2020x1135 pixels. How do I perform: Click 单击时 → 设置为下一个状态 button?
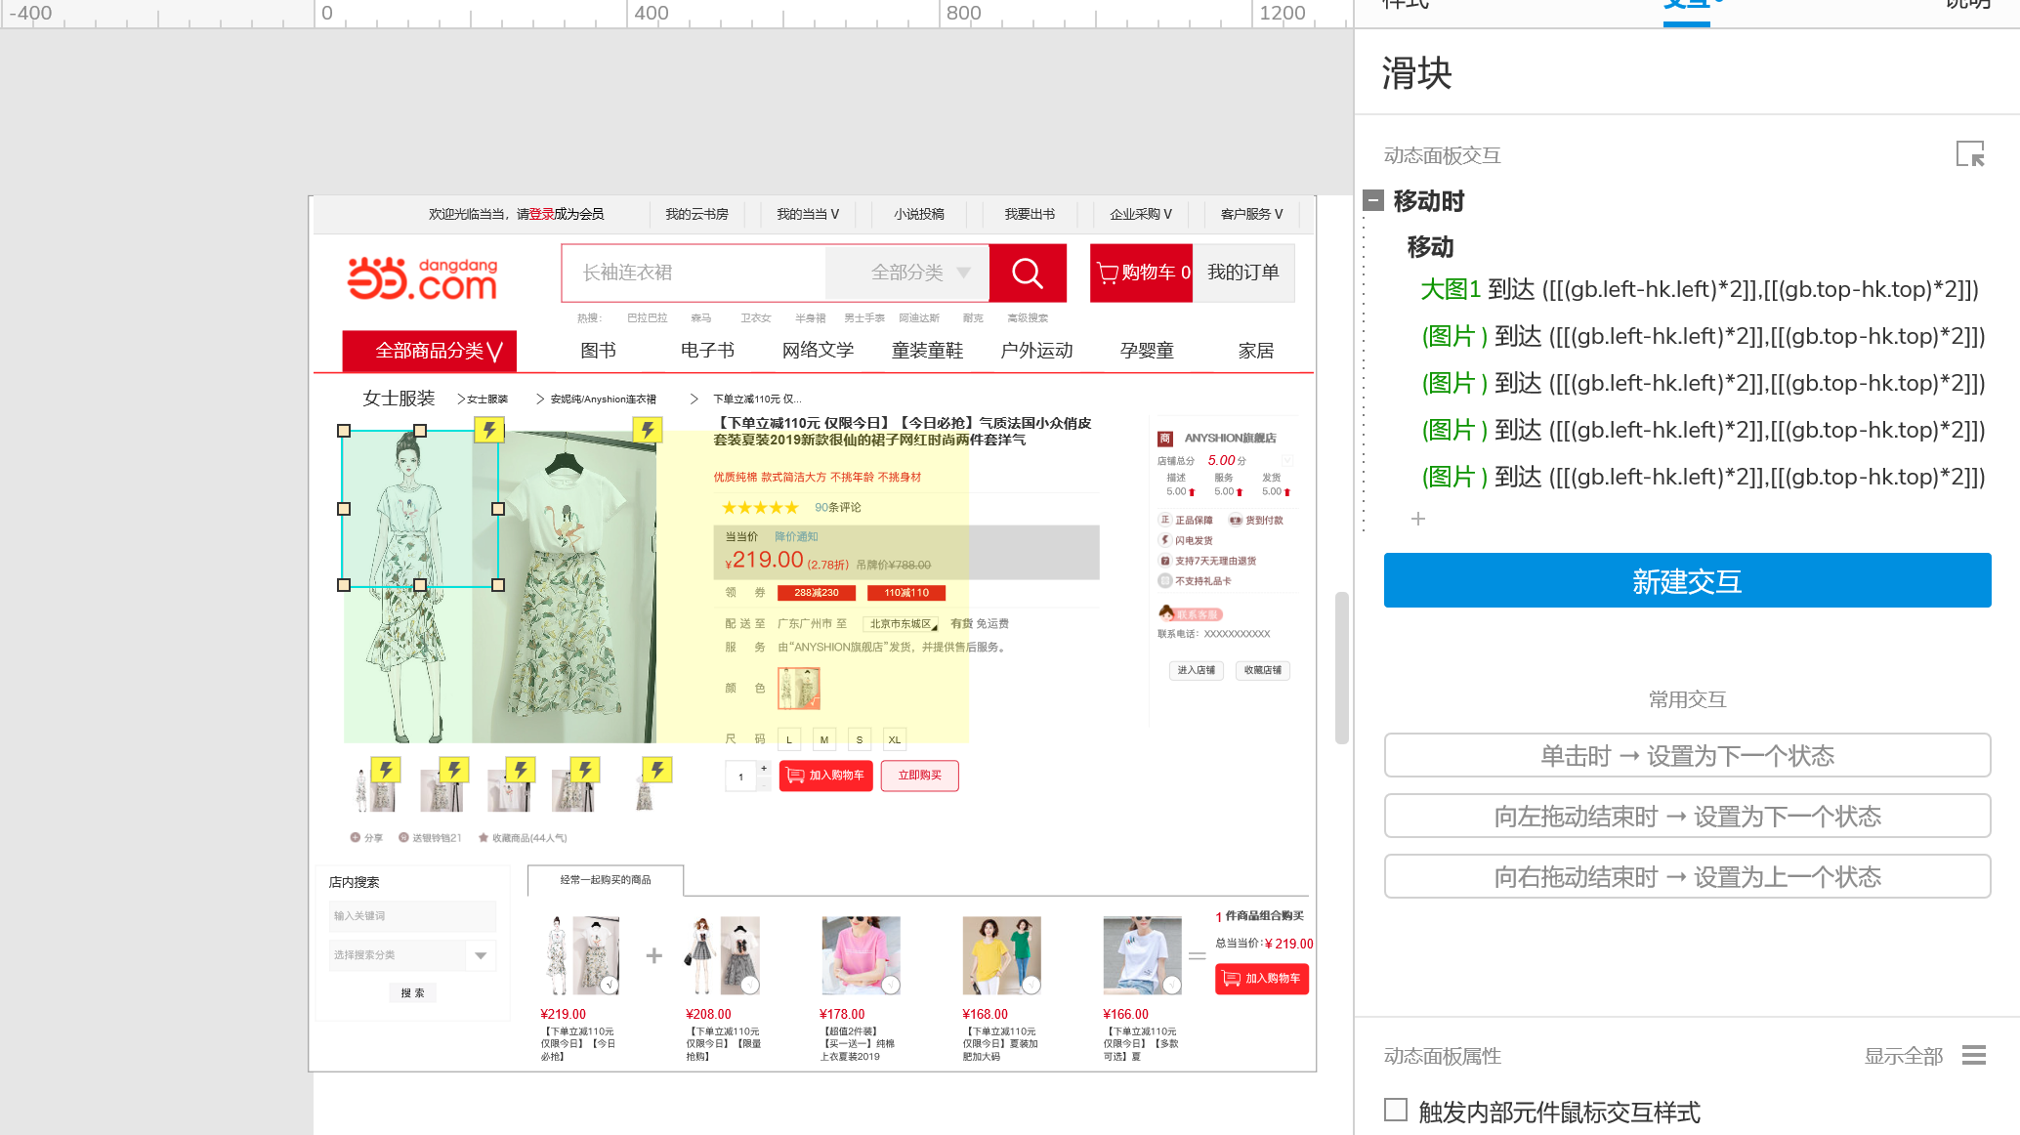pyautogui.click(x=1687, y=756)
